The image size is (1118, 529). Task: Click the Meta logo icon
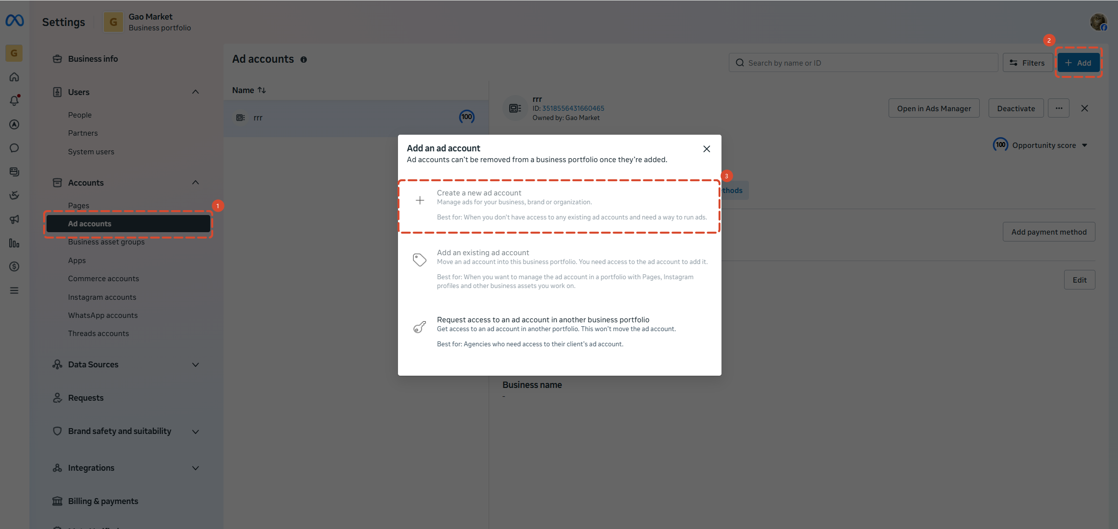(x=14, y=21)
